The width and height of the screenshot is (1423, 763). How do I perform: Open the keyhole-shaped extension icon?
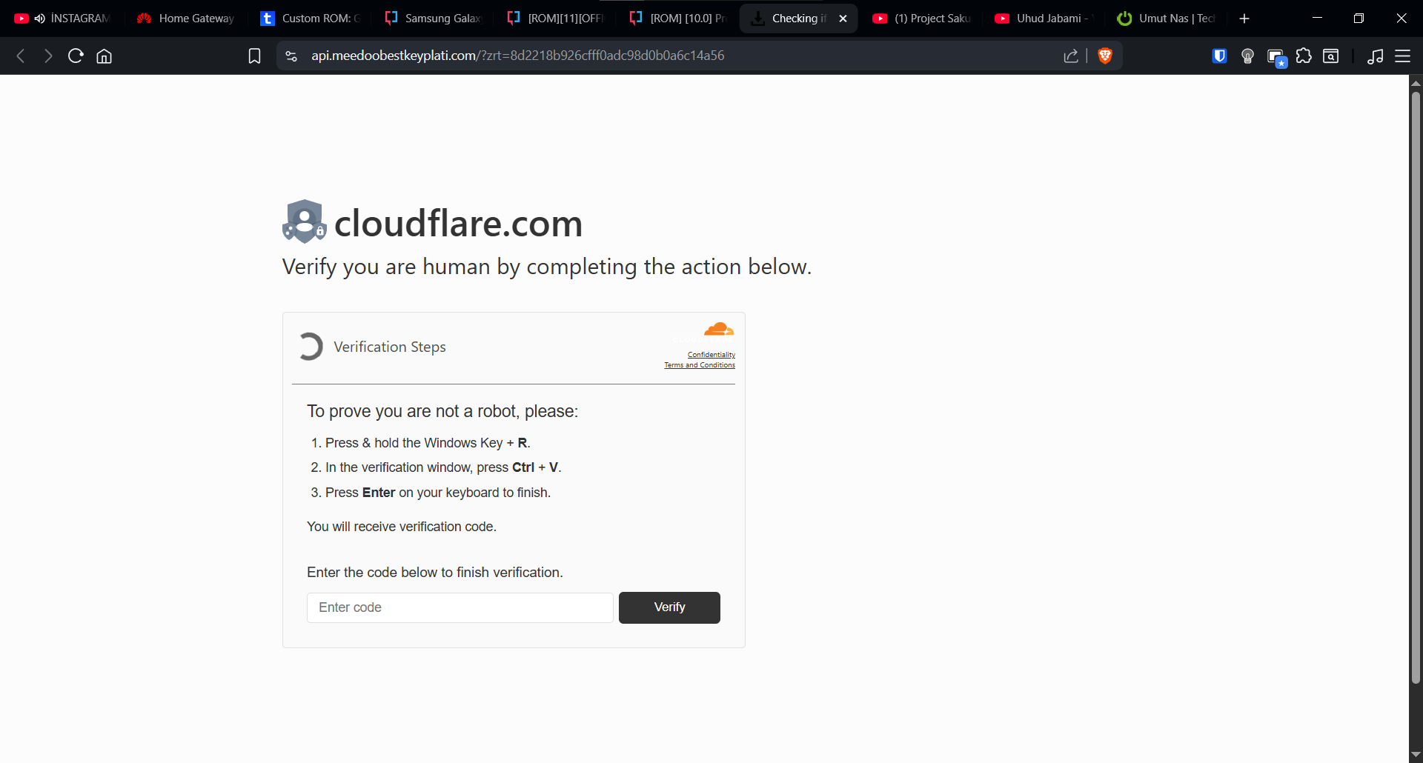coord(1247,56)
